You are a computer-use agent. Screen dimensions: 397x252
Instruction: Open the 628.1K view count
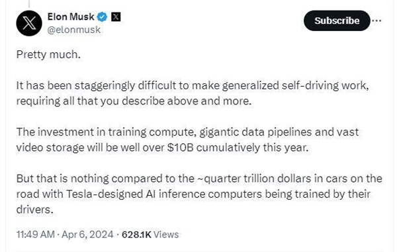pos(136,235)
